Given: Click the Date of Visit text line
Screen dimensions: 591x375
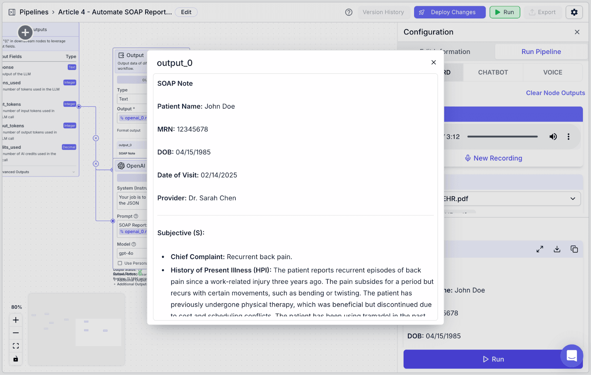Looking at the screenshot, I should 197,175.
